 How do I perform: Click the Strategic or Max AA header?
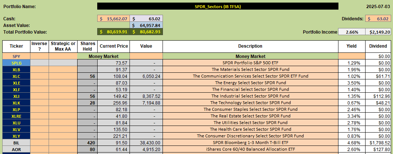click(63, 46)
